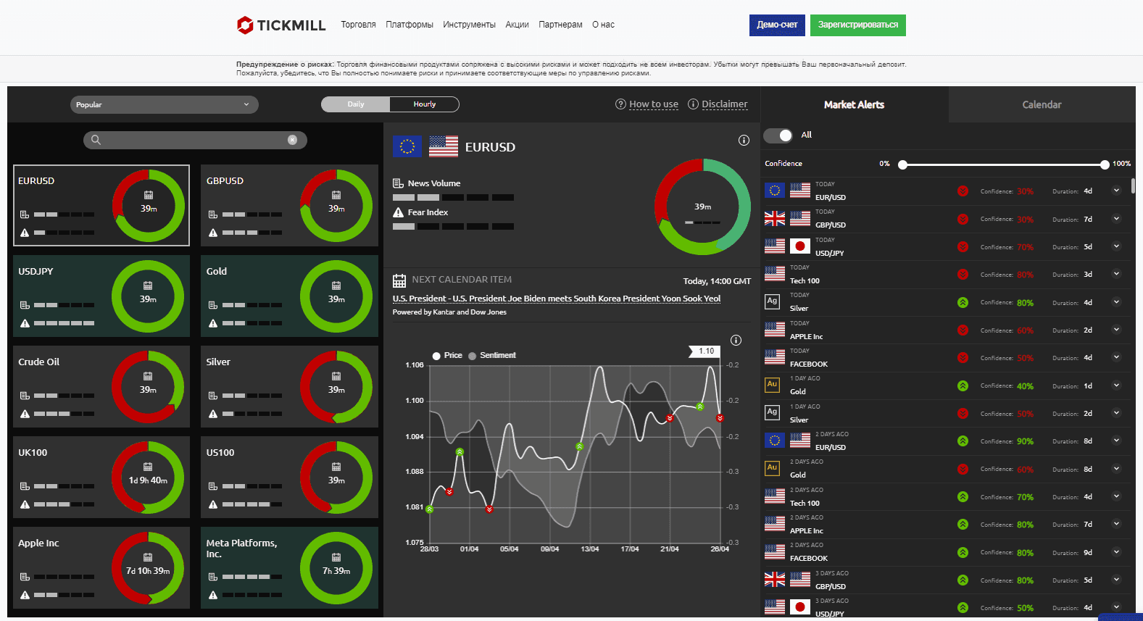Click the Au icon in 1 day ago Gold alert
Screen dimensions: 1143x621
[x=773, y=385]
